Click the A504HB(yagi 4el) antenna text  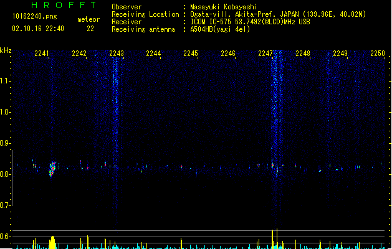pyautogui.click(x=220, y=29)
